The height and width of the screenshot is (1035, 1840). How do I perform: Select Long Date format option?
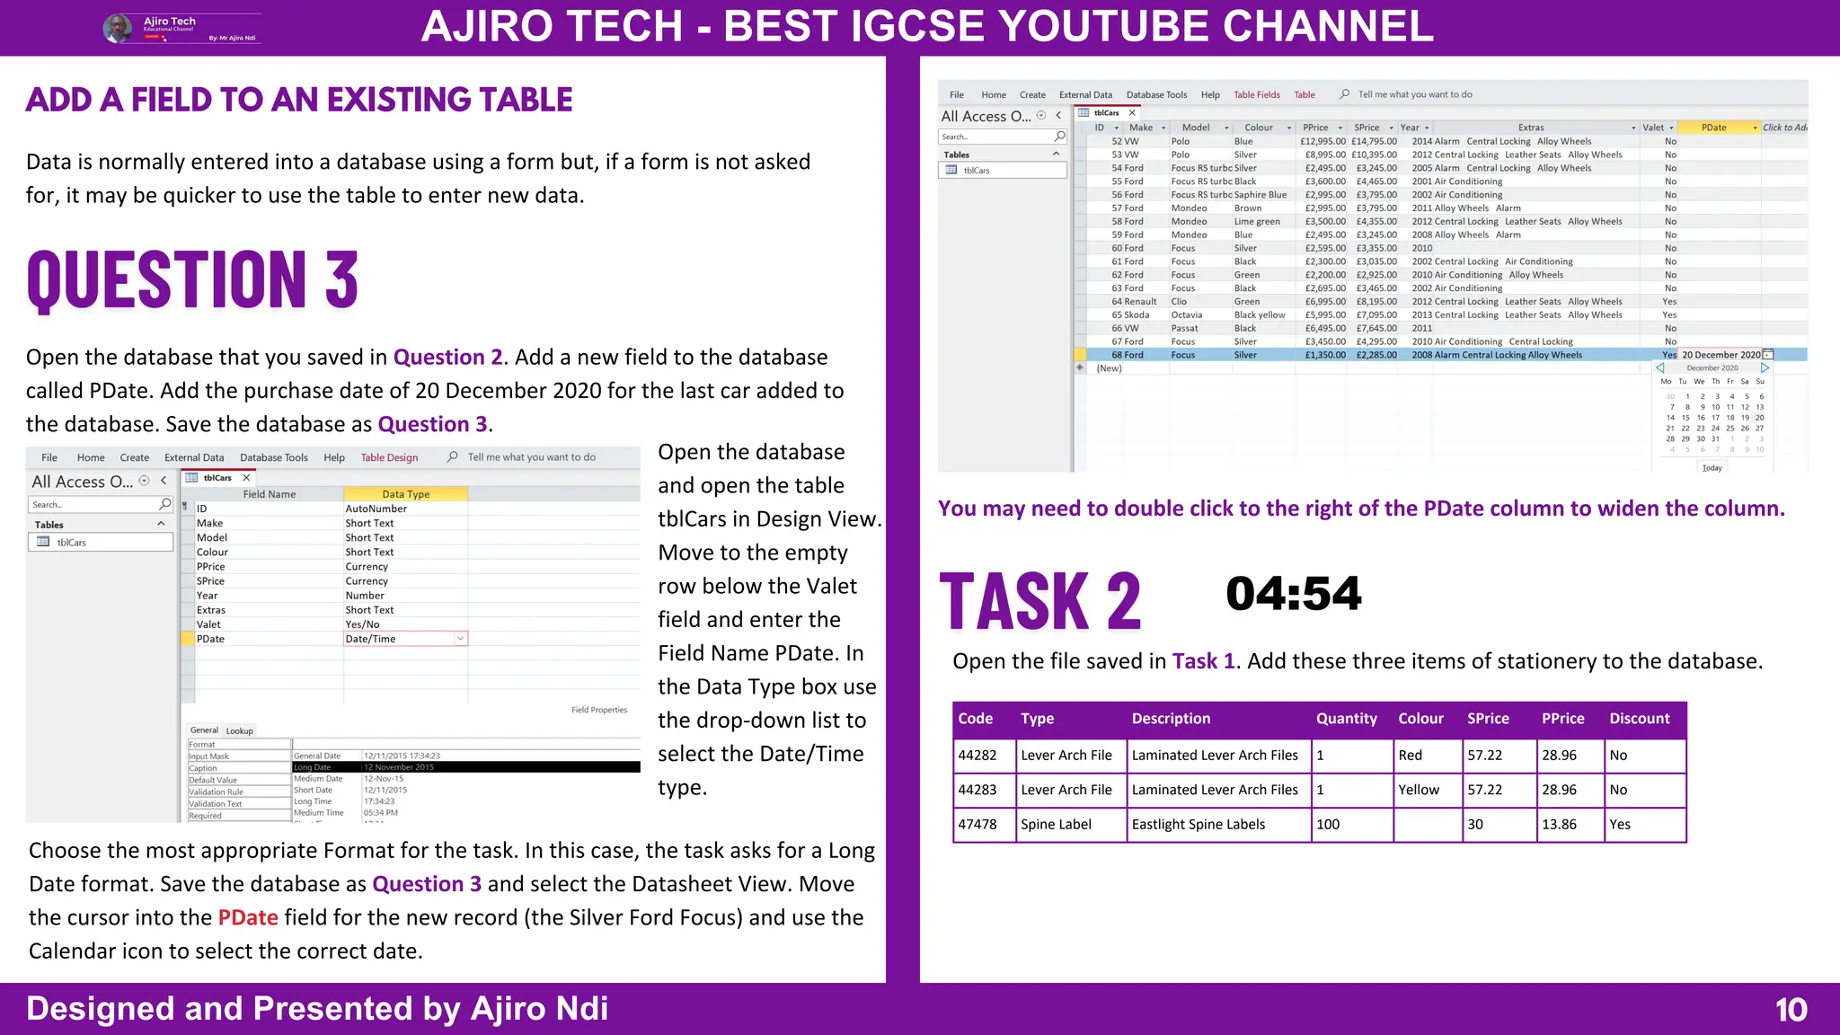point(313,767)
